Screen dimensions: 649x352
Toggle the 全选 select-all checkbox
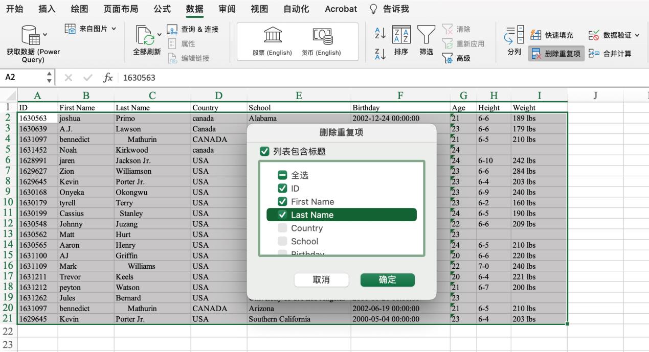tap(282, 175)
